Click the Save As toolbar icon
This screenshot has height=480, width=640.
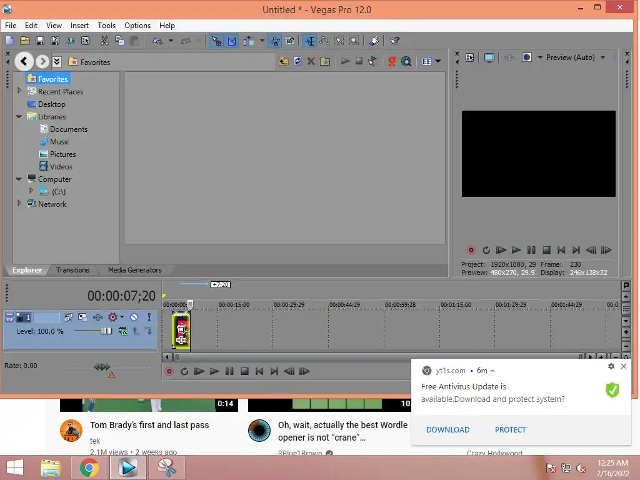click(x=55, y=41)
